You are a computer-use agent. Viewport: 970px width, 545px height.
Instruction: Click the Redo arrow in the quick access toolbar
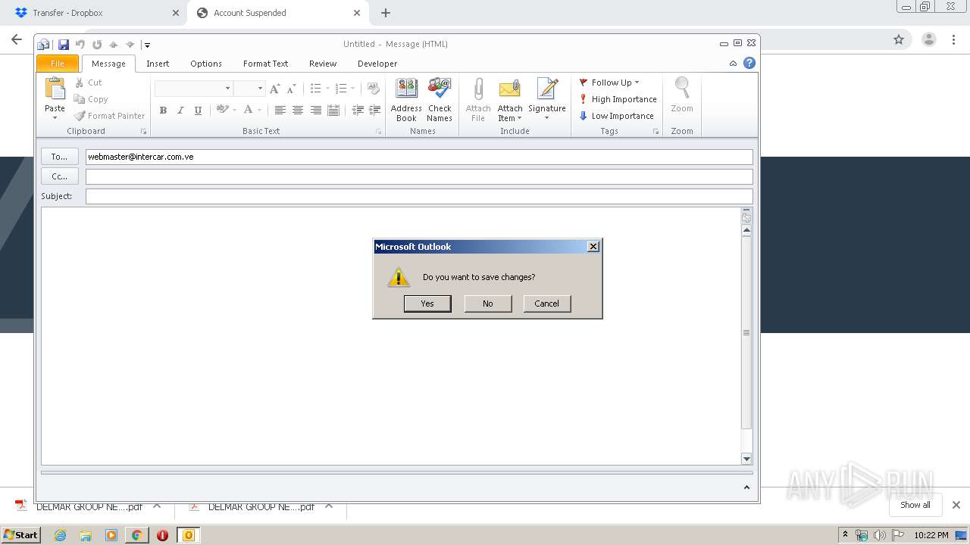[x=97, y=45]
